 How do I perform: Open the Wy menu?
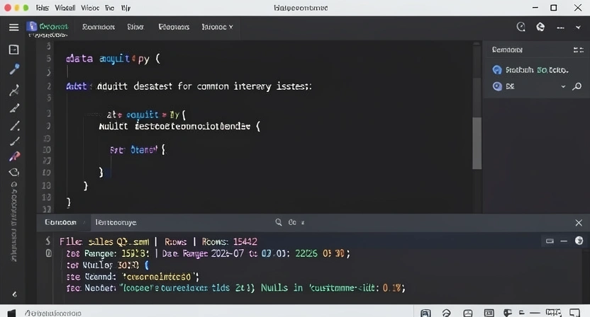click(126, 8)
